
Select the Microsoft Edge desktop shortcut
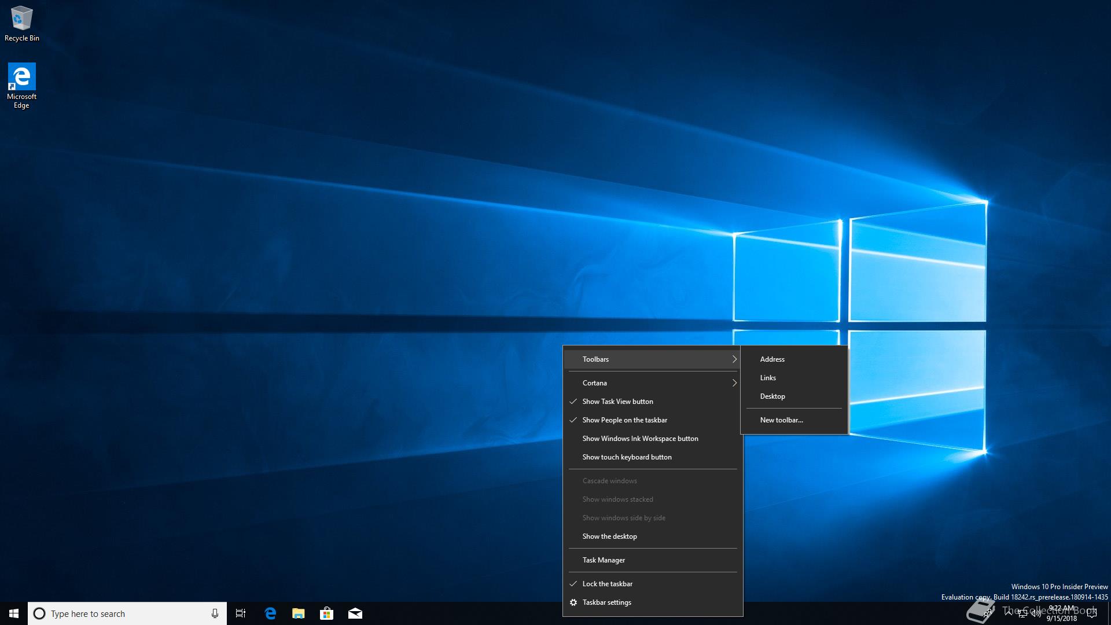click(21, 86)
